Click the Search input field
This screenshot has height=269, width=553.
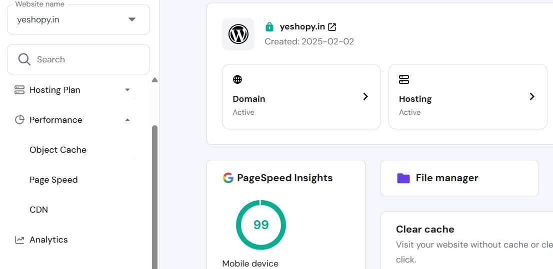tap(78, 59)
